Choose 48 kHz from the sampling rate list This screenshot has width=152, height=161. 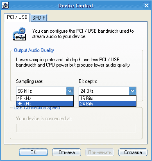(45, 98)
